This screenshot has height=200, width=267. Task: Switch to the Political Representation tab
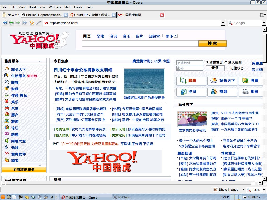pyautogui.click(x=45, y=15)
